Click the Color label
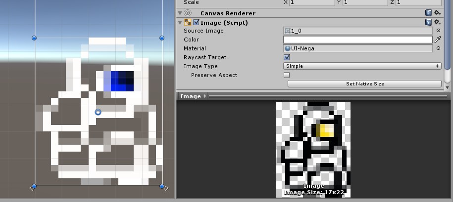Screen dimensions: 453x202 (191, 40)
